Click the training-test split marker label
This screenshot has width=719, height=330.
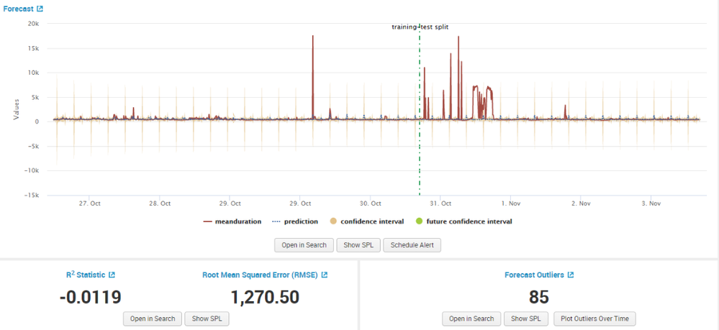point(420,27)
